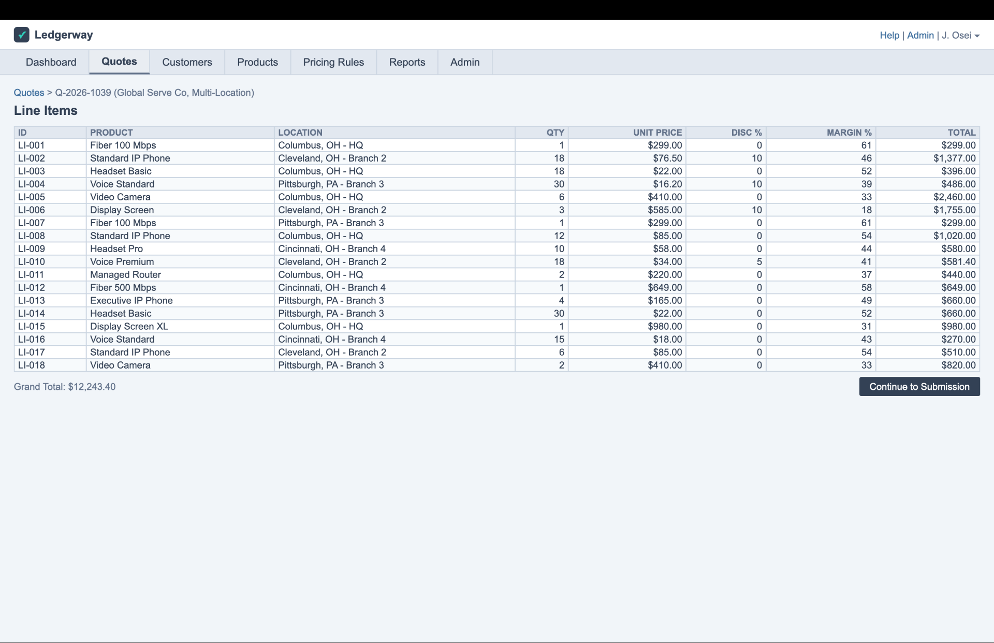Open the Help link
Screen dimensions: 994x643
(889, 35)
